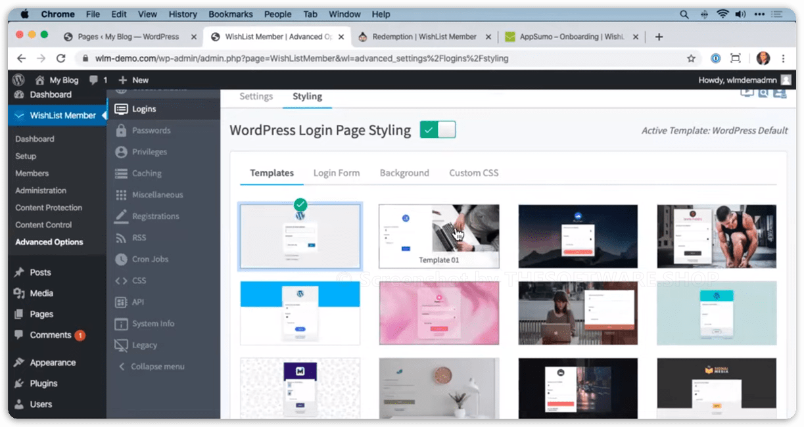Open the Dashboard under WishList Member
This screenshot has width=804, height=427.
coord(35,139)
